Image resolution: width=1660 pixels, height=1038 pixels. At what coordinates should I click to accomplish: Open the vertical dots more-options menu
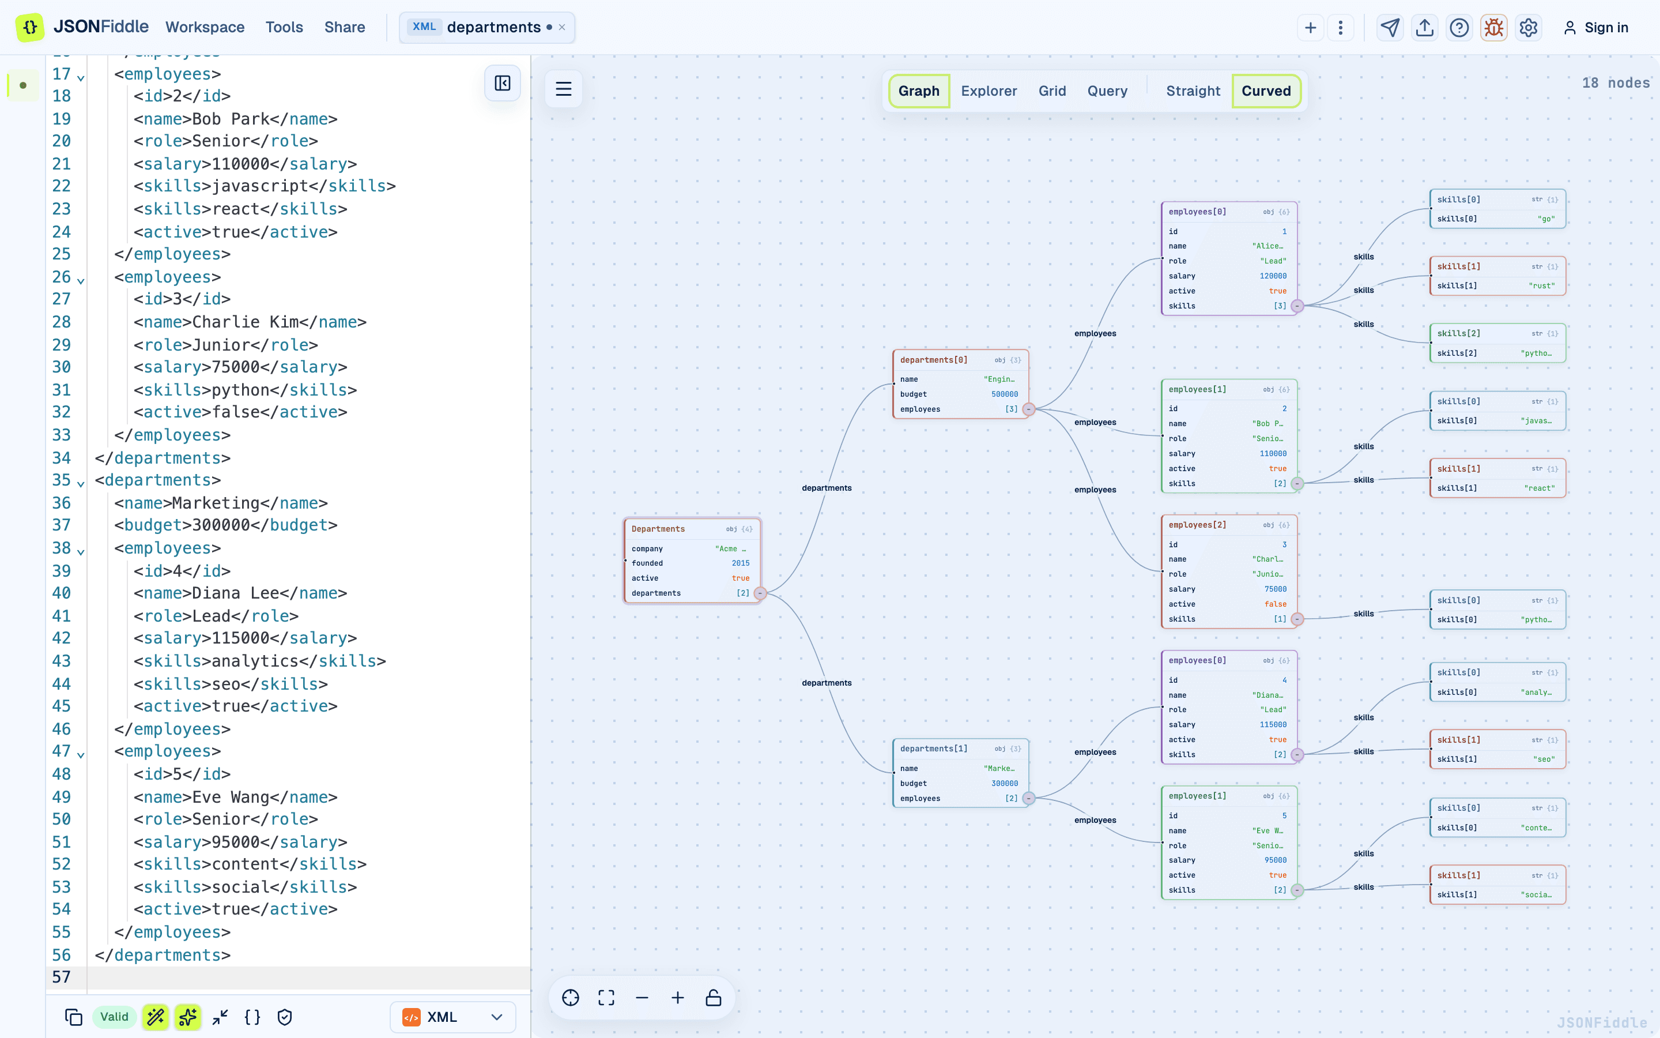(x=1340, y=28)
